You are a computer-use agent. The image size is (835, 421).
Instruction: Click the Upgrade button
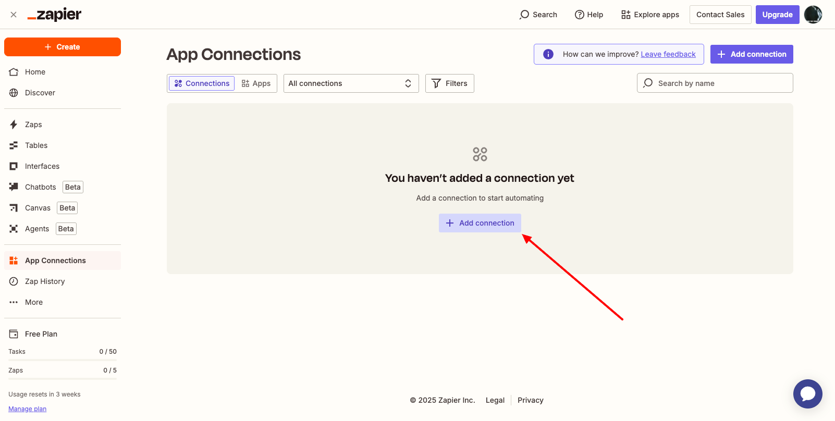click(x=777, y=15)
